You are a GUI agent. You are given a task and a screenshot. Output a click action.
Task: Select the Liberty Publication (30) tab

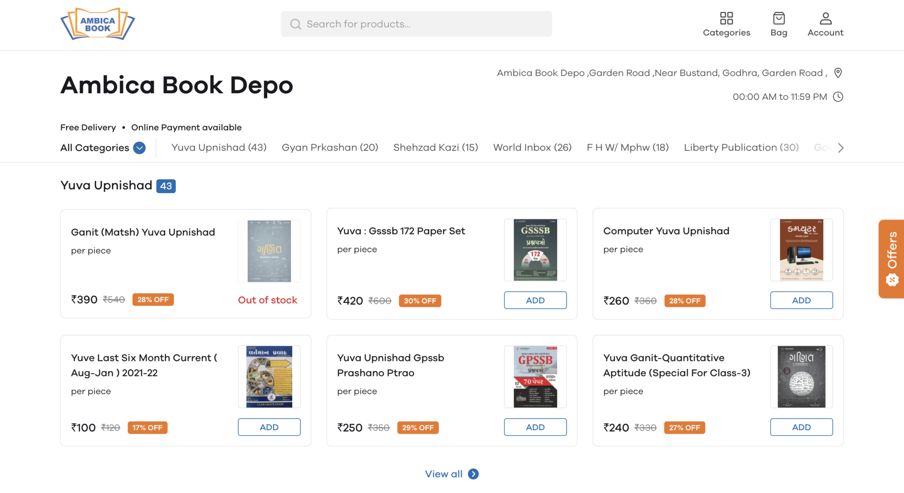pyautogui.click(x=741, y=148)
